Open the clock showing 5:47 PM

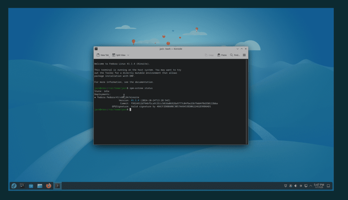tap(319, 186)
